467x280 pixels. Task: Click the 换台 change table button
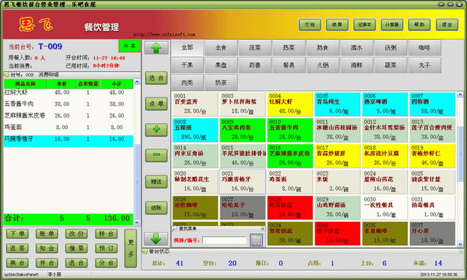pyautogui.click(x=18, y=262)
